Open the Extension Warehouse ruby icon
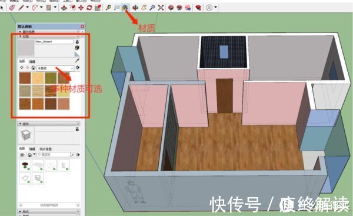 pos(198,8)
